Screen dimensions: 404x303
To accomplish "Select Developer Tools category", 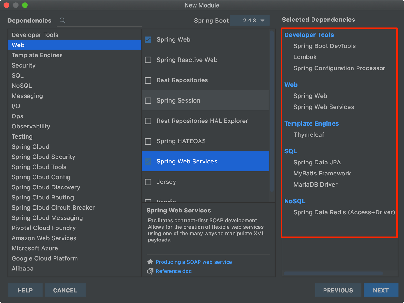I will 74,35.
